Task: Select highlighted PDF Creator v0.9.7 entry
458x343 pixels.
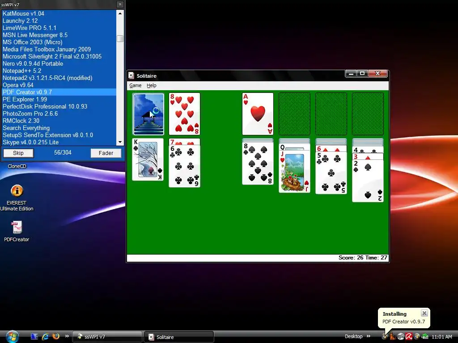Action: point(59,92)
